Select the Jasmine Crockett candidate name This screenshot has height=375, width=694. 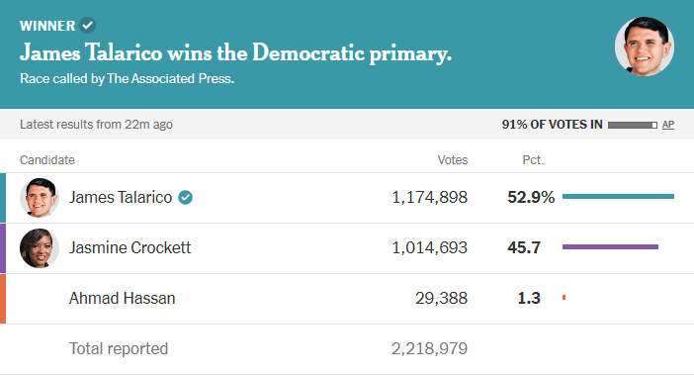130,248
